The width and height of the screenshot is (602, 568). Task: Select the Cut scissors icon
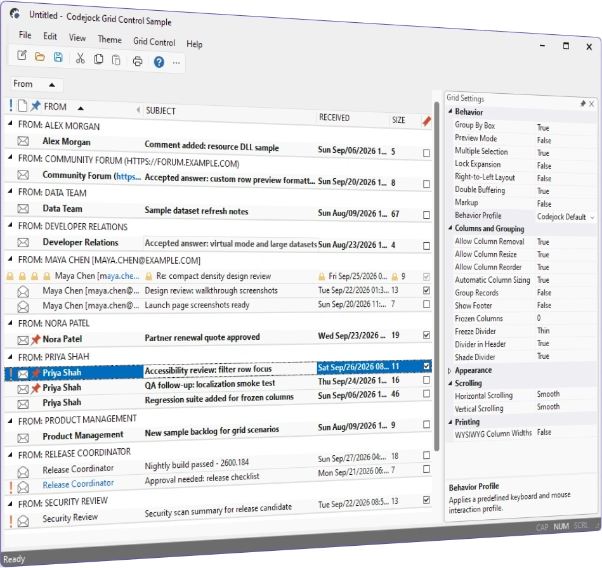[80, 58]
